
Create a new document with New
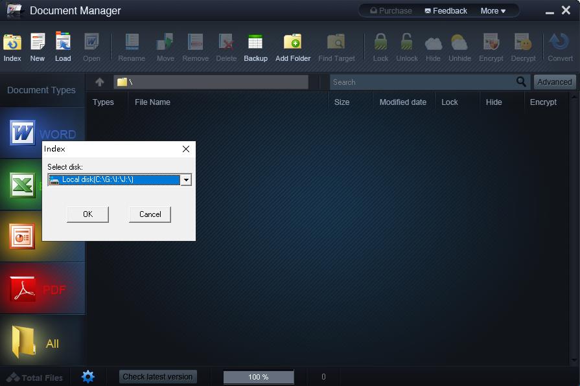pyautogui.click(x=38, y=47)
